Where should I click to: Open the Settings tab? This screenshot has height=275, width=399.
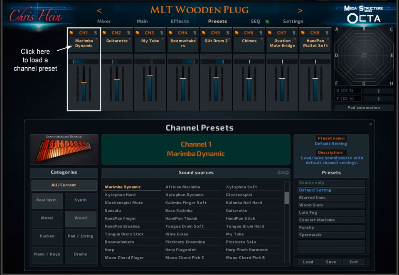293,21
